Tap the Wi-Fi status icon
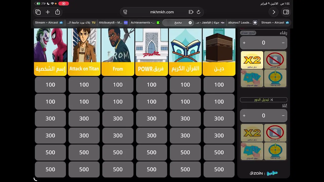The height and width of the screenshot is (182, 324). [52, 4]
